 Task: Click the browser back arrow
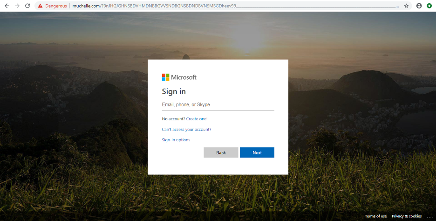coord(7,6)
